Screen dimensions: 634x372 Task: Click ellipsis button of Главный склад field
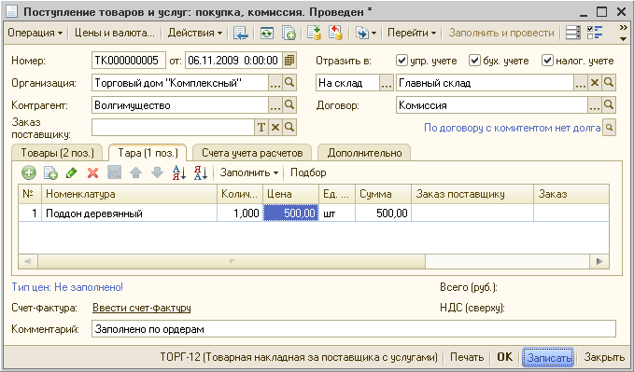point(581,83)
